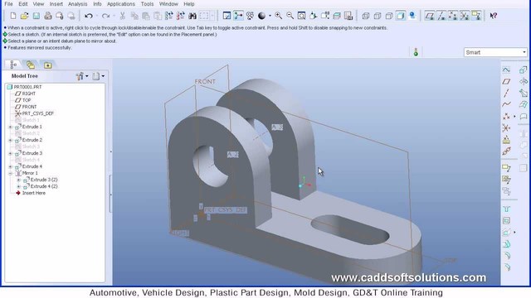Select the Sketch tool in right toolbar
The width and height of the screenshot is (531, 298).
[506, 70]
